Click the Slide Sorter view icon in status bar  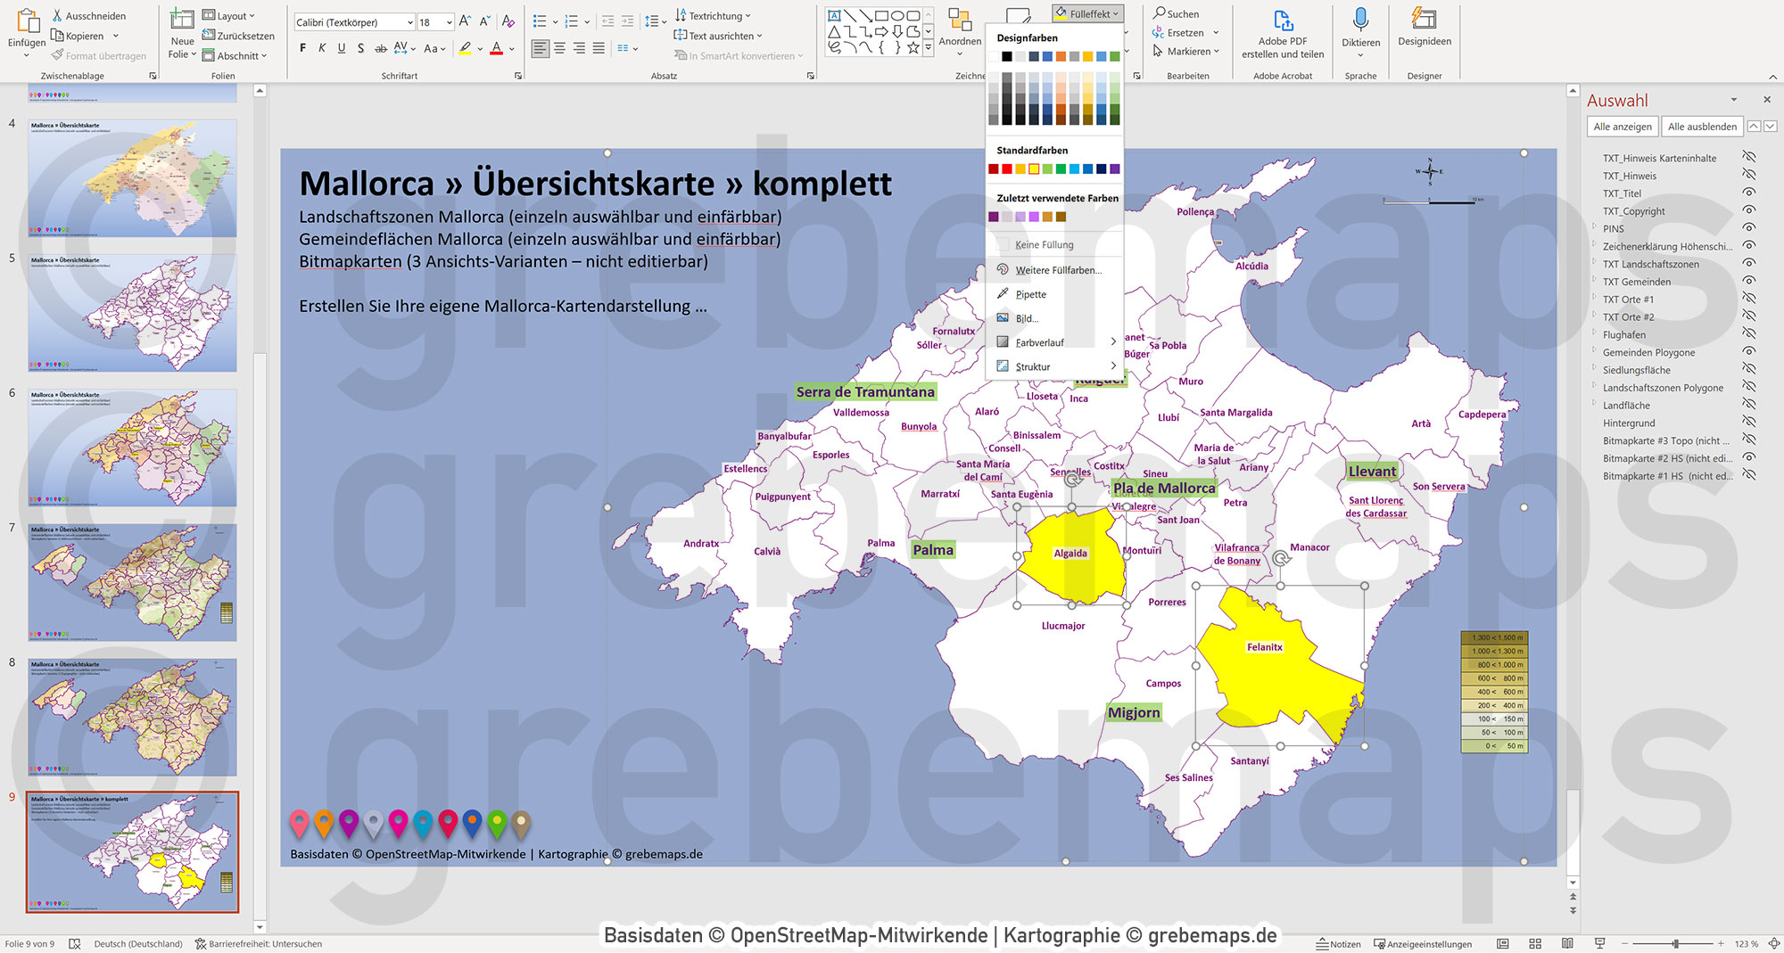1536,943
